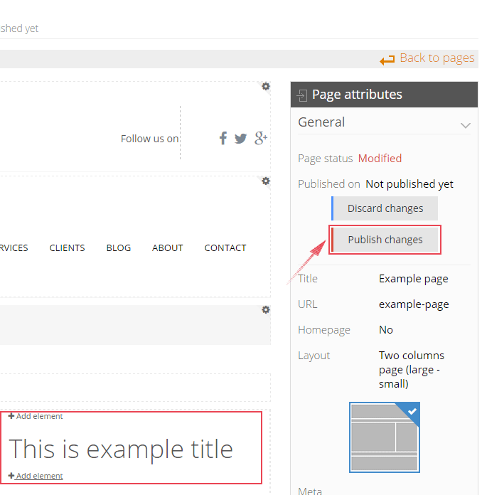Screen dimensions: 482x495
Task: Open the Google Plus social icon
Action: (x=260, y=138)
